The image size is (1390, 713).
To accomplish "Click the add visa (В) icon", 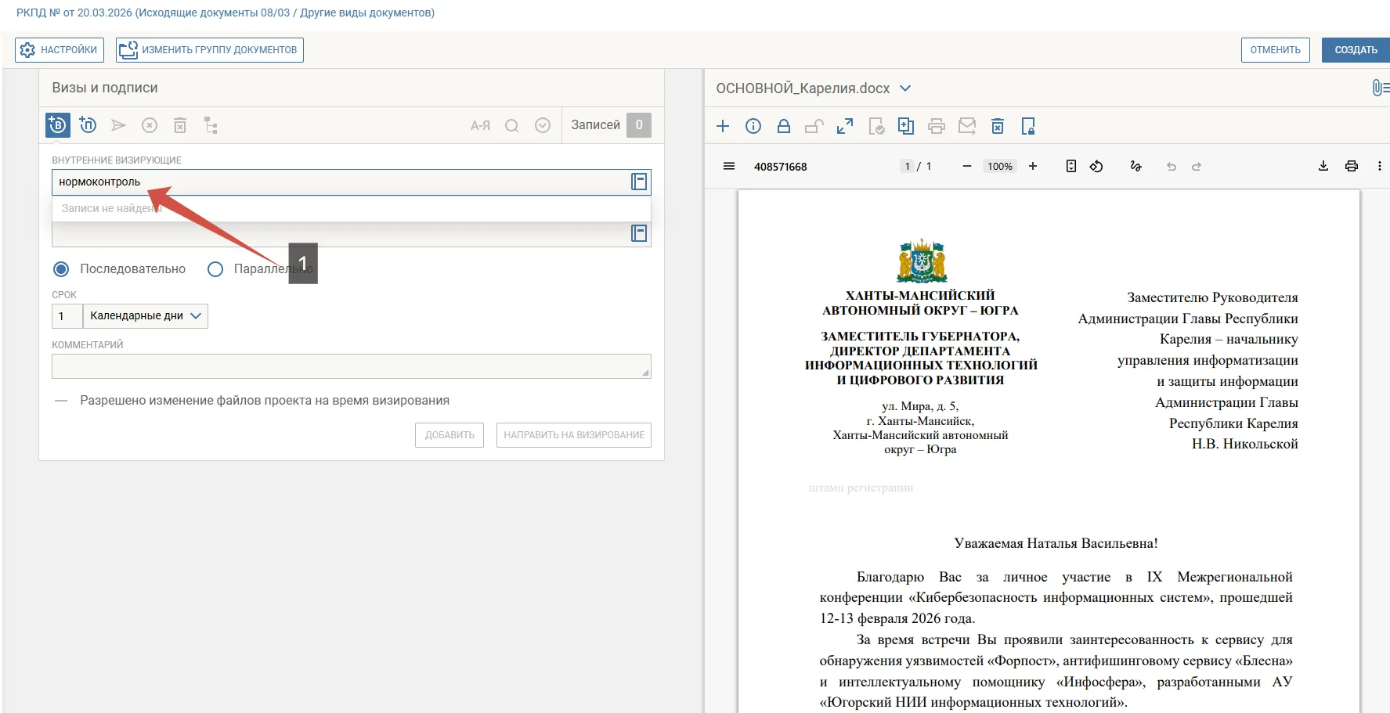I will (58, 125).
